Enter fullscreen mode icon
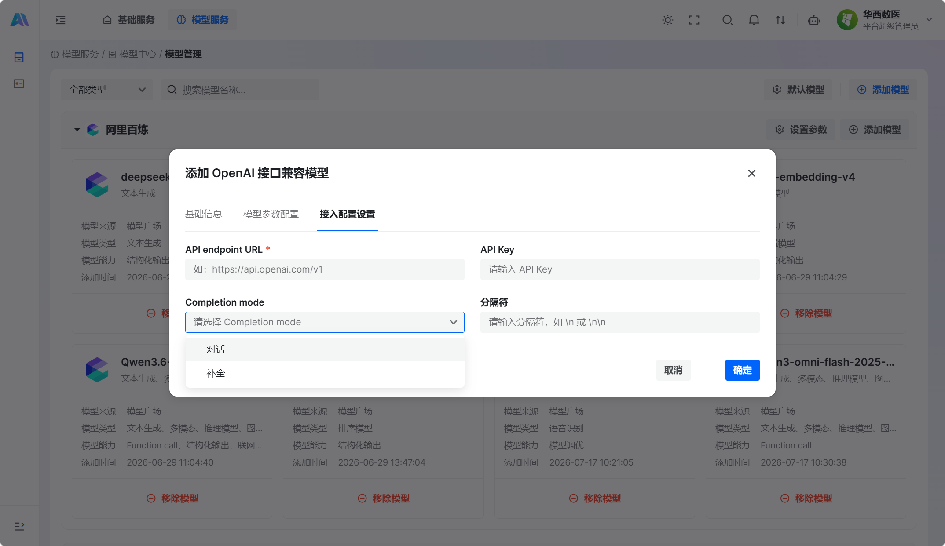Viewport: 945px width, 546px height. (x=694, y=20)
